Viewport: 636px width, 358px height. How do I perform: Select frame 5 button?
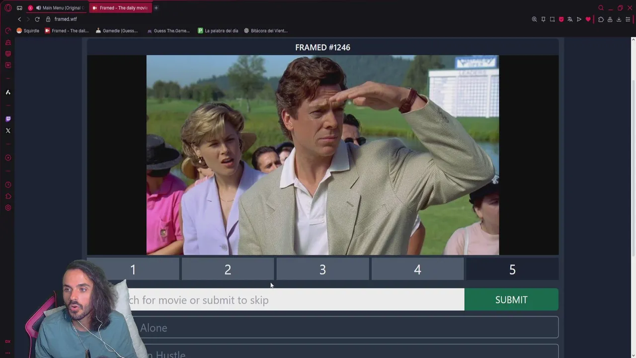click(512, 269)
